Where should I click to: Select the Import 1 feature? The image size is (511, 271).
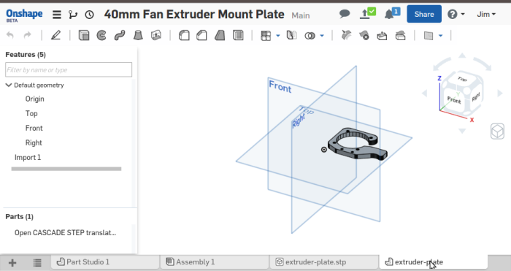[x=28, y=158]
